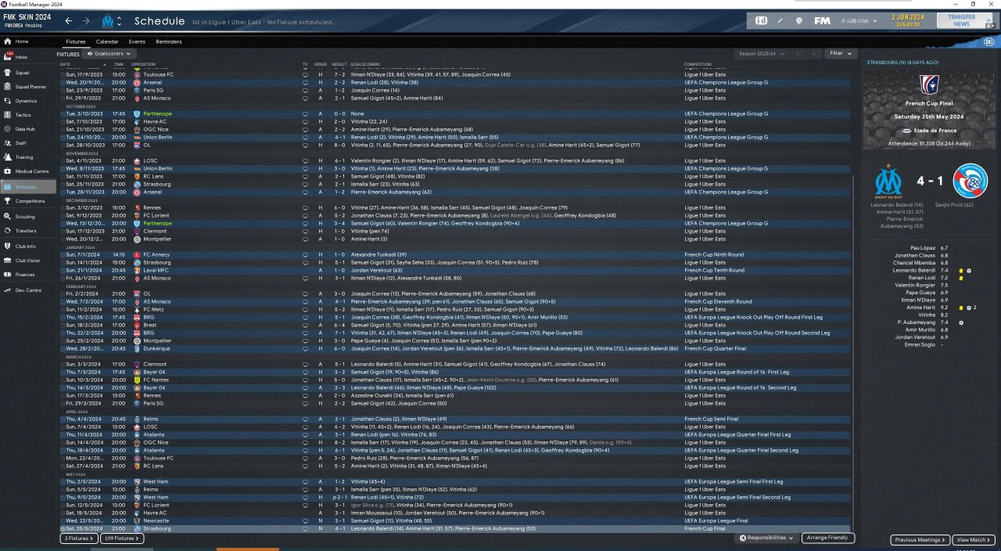Click the Competition column header
Image resolution: width=1001 pixels, height=551 pixels.
point(698,64)
